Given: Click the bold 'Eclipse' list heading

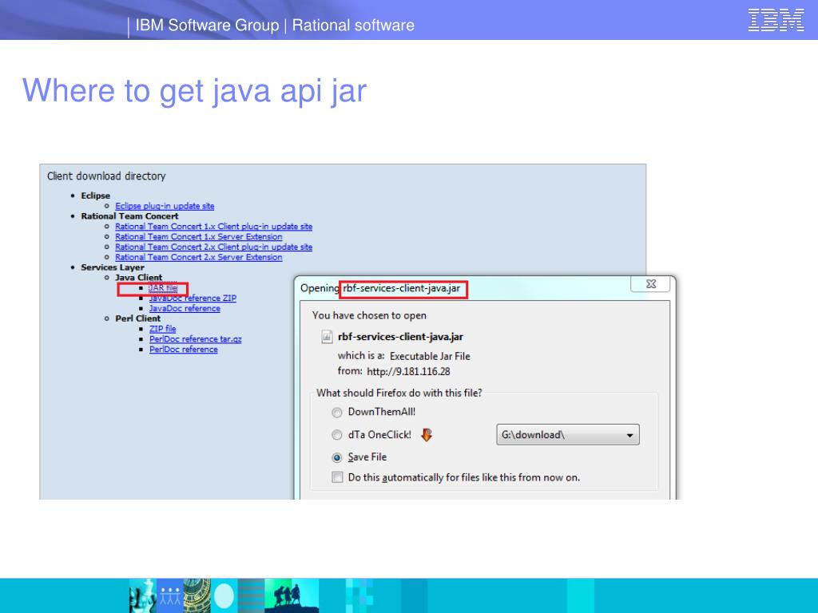Looking at the screenshot, I should (x=96, y=196).
